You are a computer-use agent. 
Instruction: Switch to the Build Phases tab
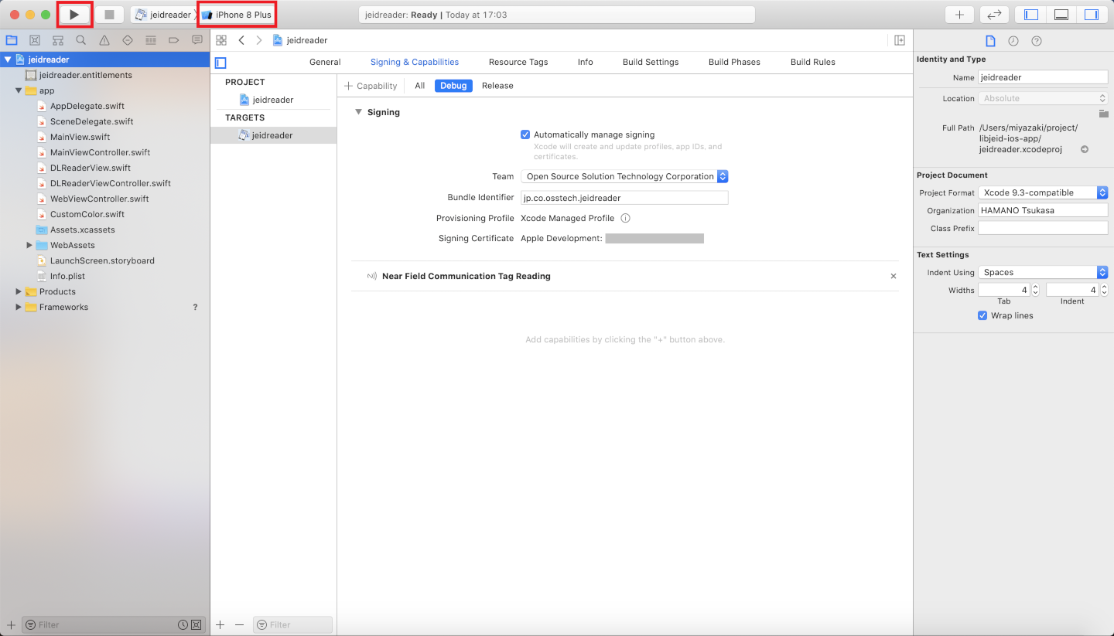[734, 62]
